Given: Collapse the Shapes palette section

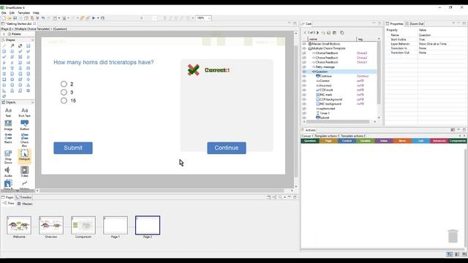Looking at the screenshot, I should click(32, 40).
